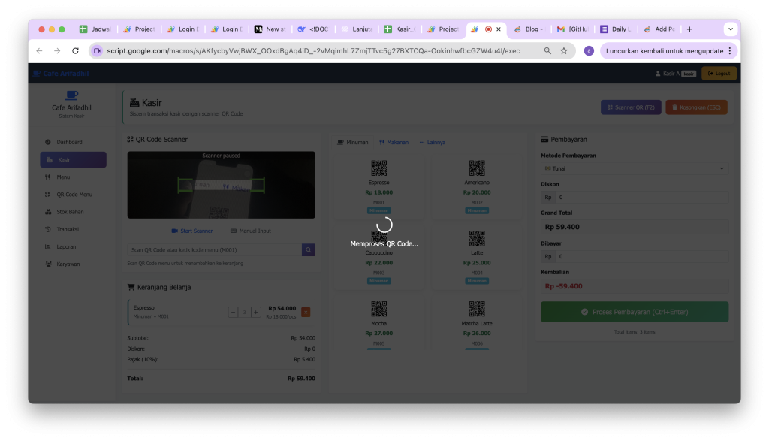Click the Kosongkan (ESC) button

tap(696, 108)
